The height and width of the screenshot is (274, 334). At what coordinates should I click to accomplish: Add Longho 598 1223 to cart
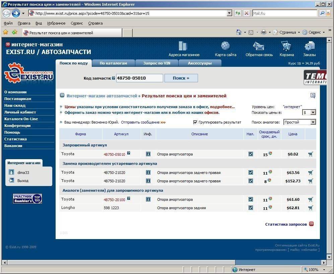(x=311, y=208)
